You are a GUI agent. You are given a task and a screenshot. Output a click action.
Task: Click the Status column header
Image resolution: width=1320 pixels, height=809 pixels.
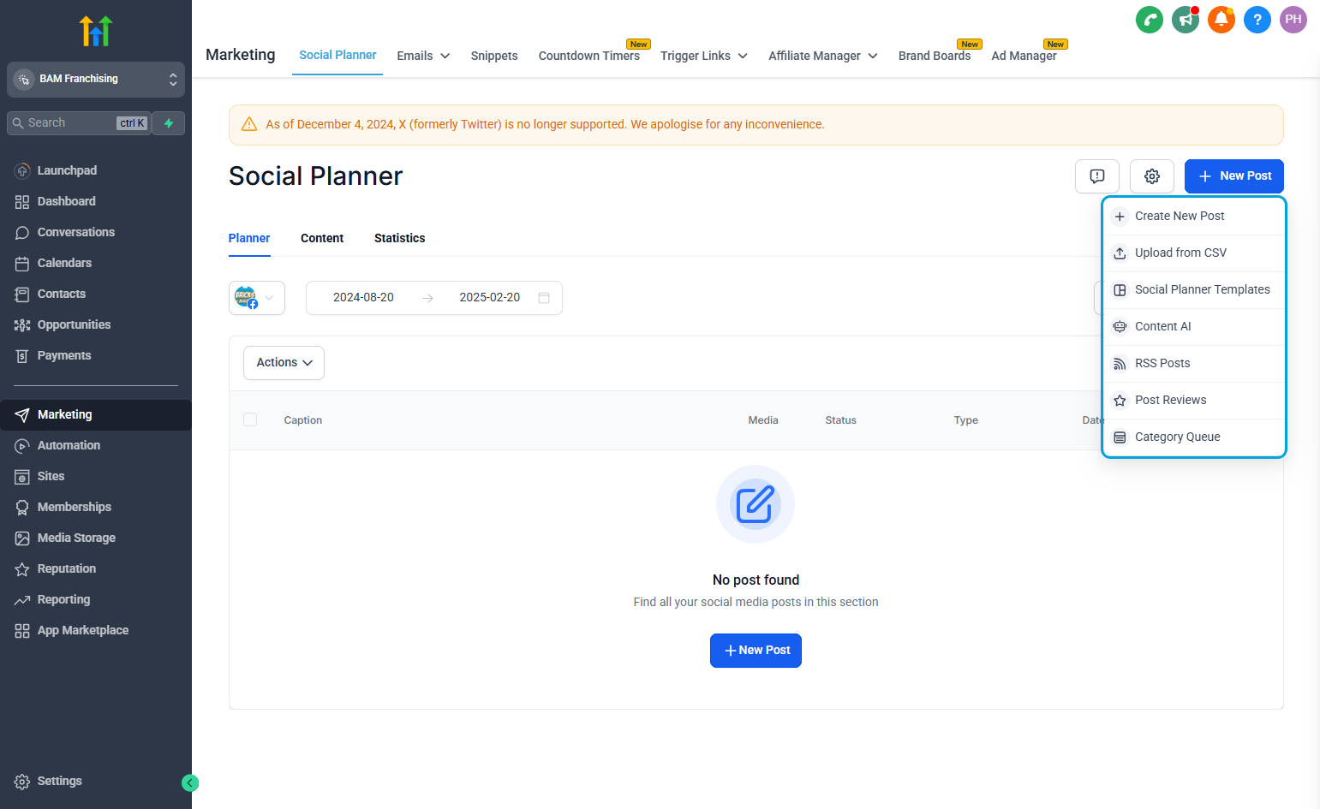point(840,420)
